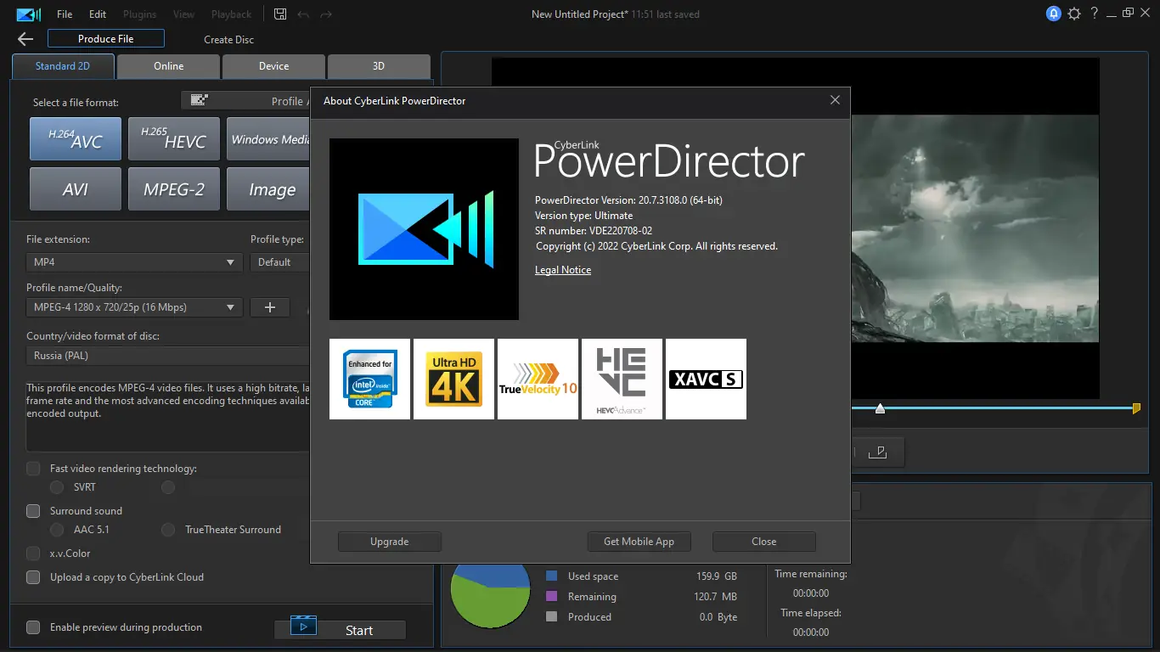
Task: Switch to the 3D tab
Action: click(379, 66)
